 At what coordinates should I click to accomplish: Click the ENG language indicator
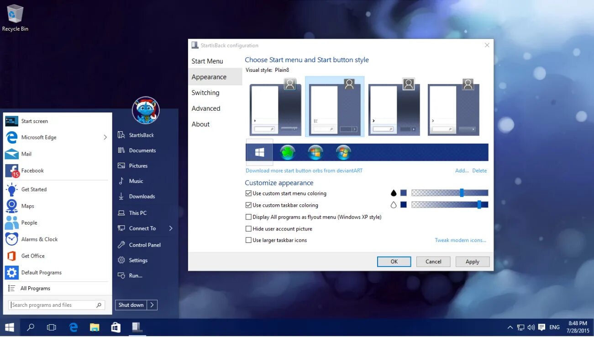(554, 327)
